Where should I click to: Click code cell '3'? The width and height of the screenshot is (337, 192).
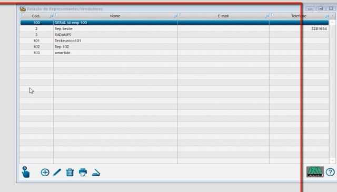click(x=36, y=35)
